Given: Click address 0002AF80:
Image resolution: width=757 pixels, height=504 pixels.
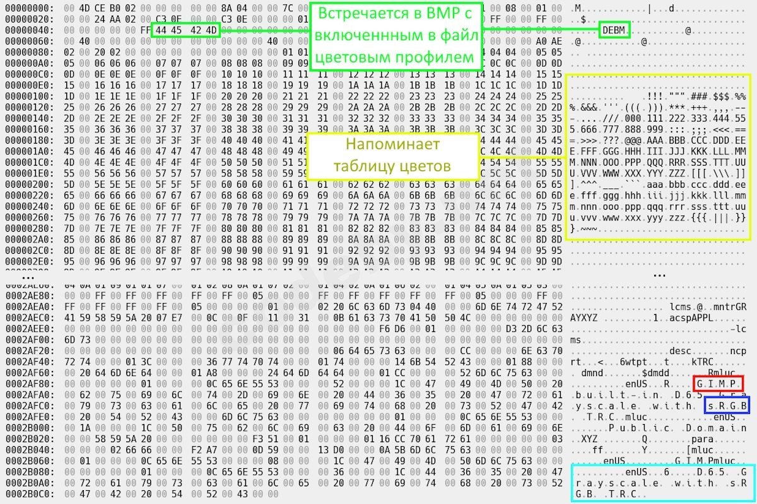Looking at the screenshot, I should coord(29,384).
